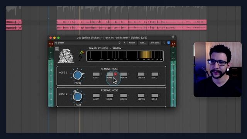Click the Edit... button

click(x=143, y=43)
